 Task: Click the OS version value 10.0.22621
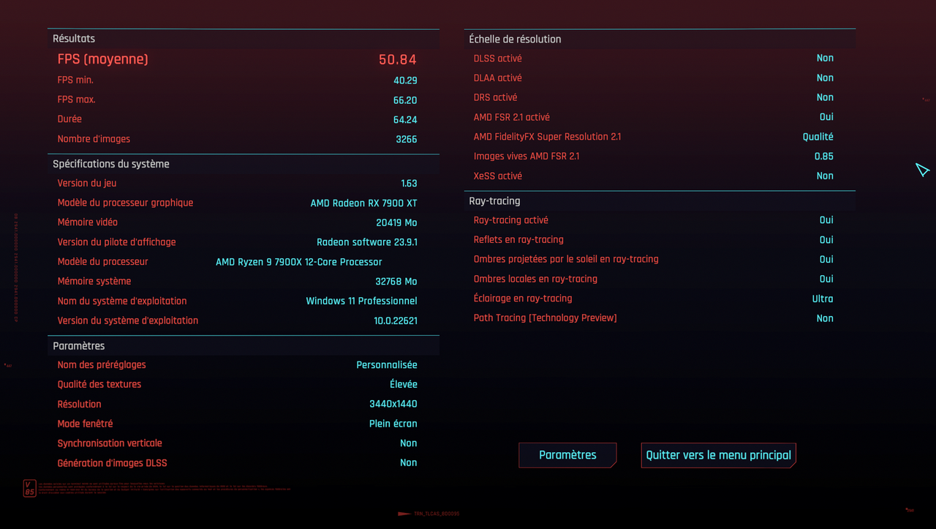(x=396, y=320)
